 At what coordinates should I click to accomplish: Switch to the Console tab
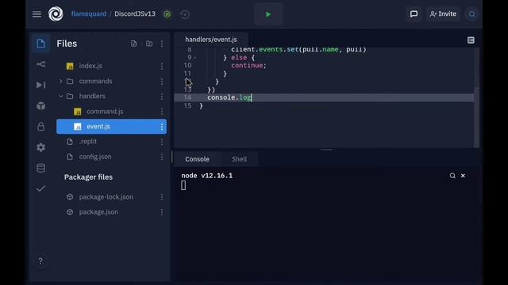click(x=197, y=159)
